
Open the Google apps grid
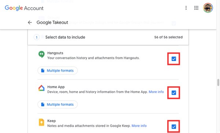click(196, 8)
